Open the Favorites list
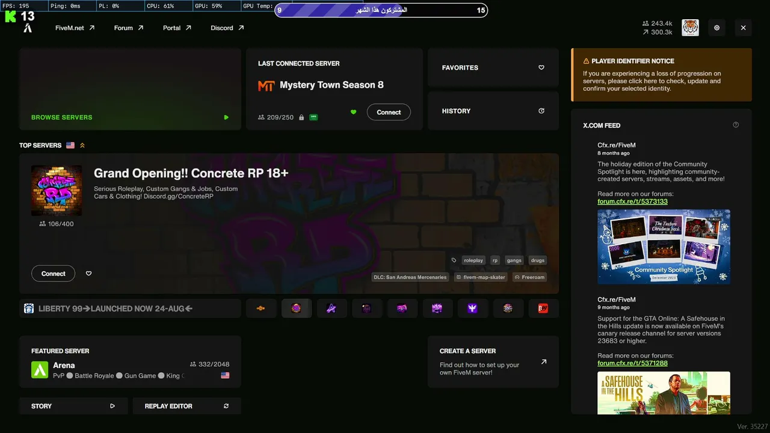This screenshot has height=433, width=770. (x=493, y=68)
